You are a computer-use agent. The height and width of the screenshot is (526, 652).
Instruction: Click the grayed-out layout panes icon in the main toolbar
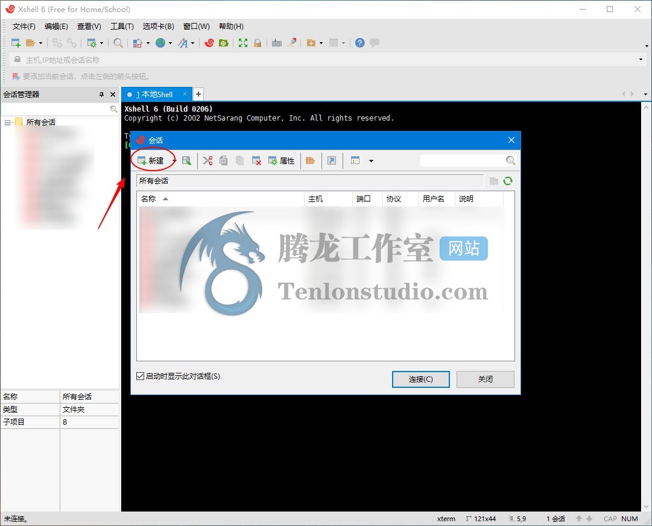(334, 43)
